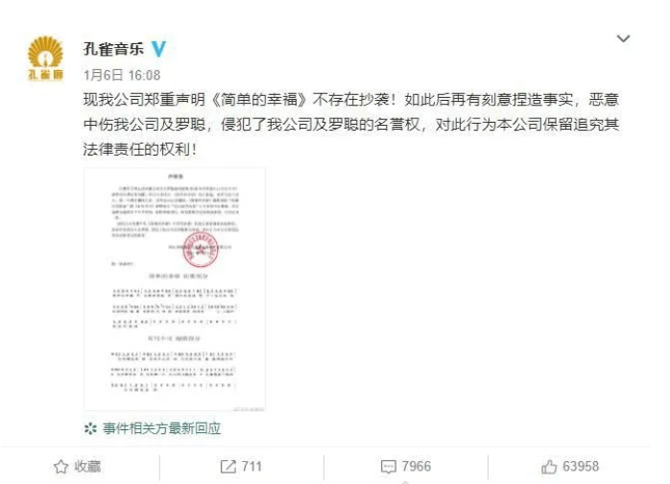
Task: Open the 孔雀音乐 account name
Action: click(113, 49)
